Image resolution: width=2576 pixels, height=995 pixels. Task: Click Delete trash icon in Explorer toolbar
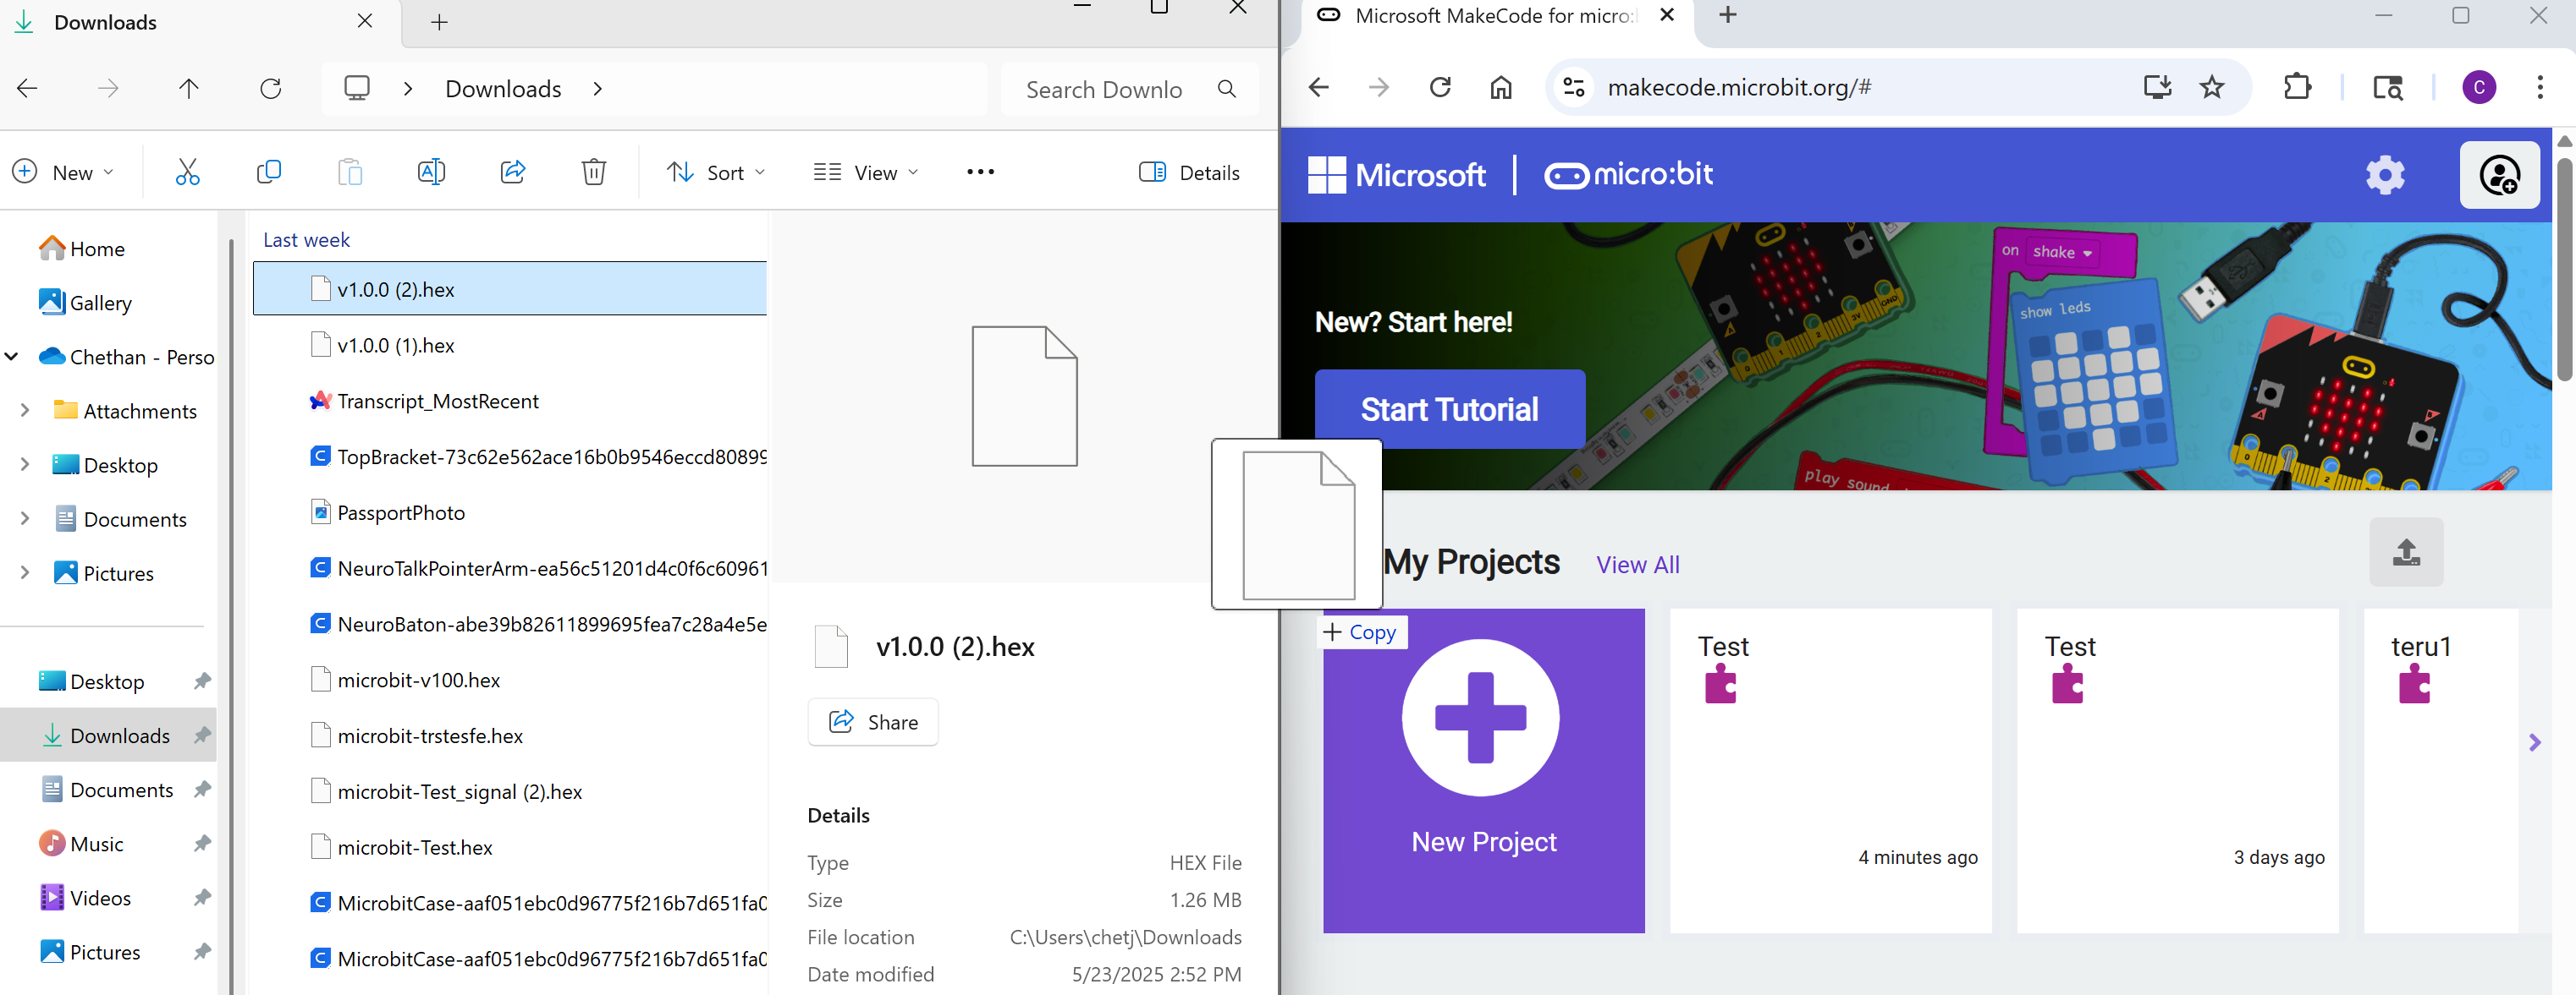point(594,172)
